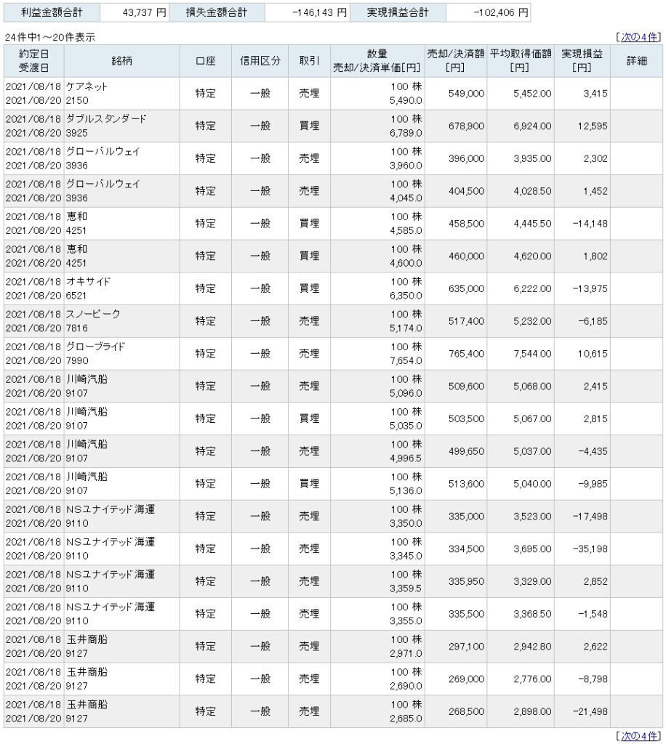Click sale amount 549,000 in ケアネット row
The width and height of the screenshot is (666, 744).
pyautogui.click(x=467, y=94)
